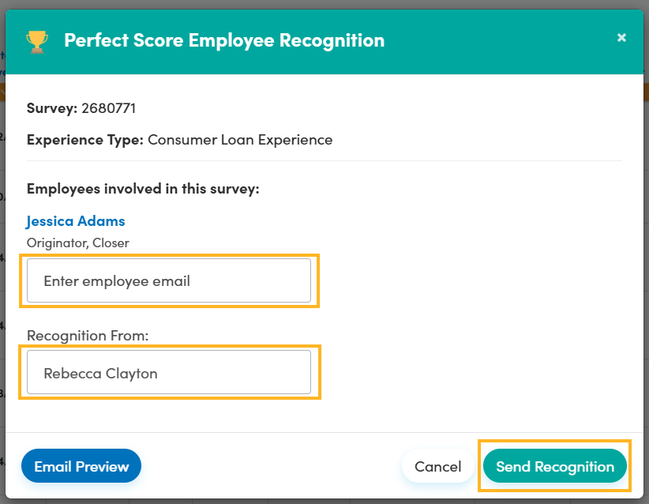The height and width of the screenshot is (504, 649).
Task: Click the Rebecca Clayton Recognition From field
Action: (169, 372)
